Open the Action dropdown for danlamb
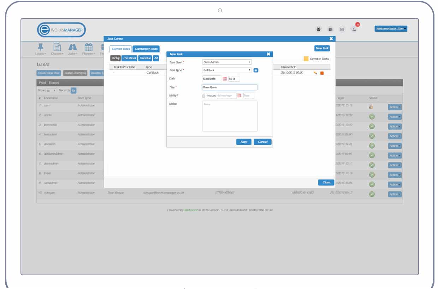This screenshot has width=438, height=289. click(395, 146)
